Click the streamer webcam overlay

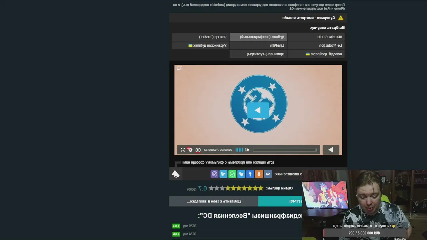pos(365,205)
